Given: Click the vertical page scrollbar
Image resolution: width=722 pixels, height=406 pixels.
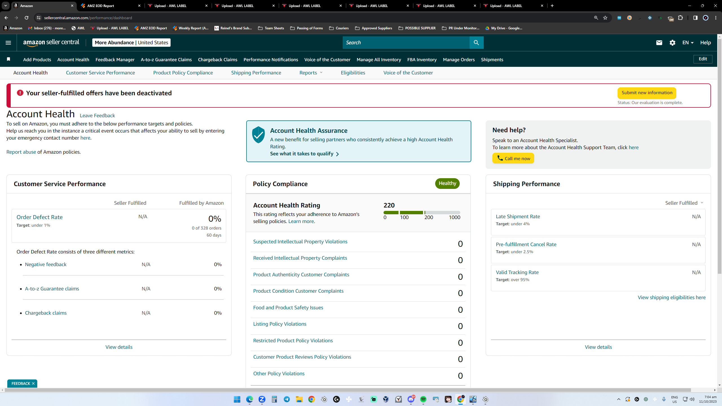Looking at the screenshot, I should [719, 157].
